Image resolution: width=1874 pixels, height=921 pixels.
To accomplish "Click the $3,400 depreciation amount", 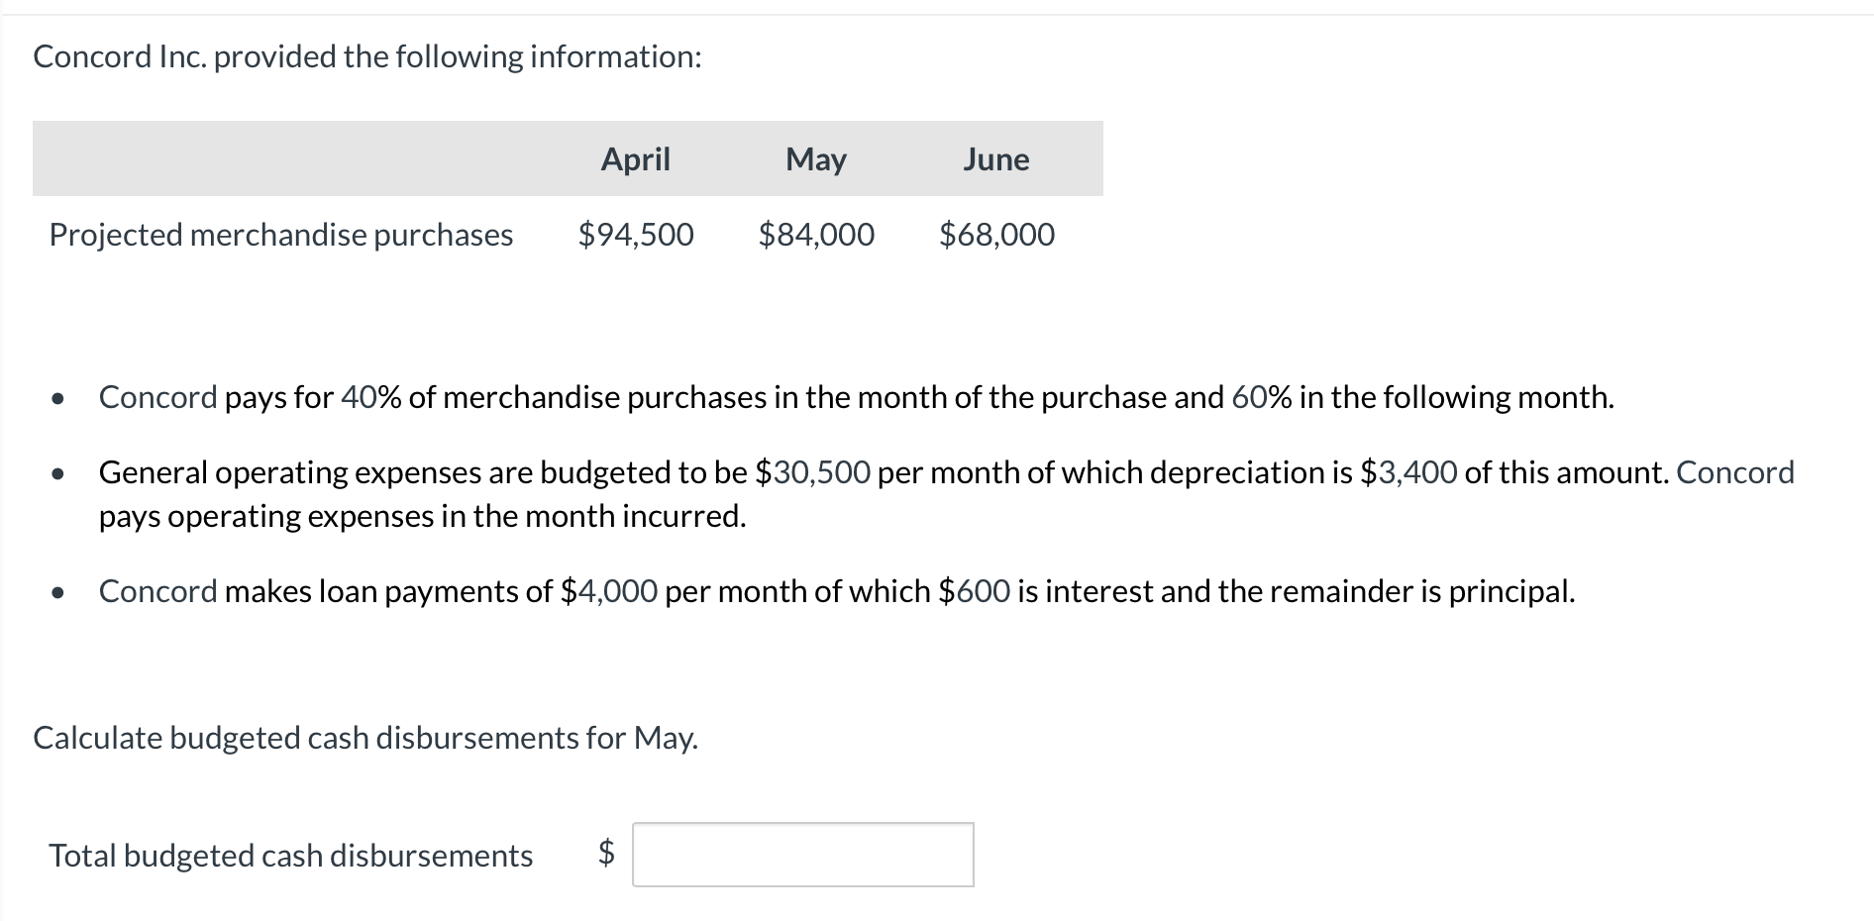I will pyautogui.click(x=1408, y=472).
